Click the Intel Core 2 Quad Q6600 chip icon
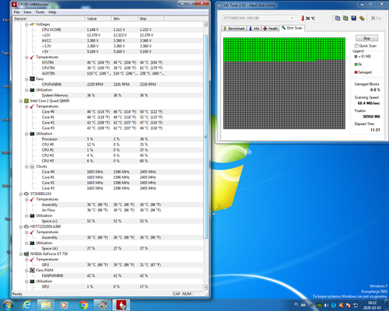 tap(26, 101)
